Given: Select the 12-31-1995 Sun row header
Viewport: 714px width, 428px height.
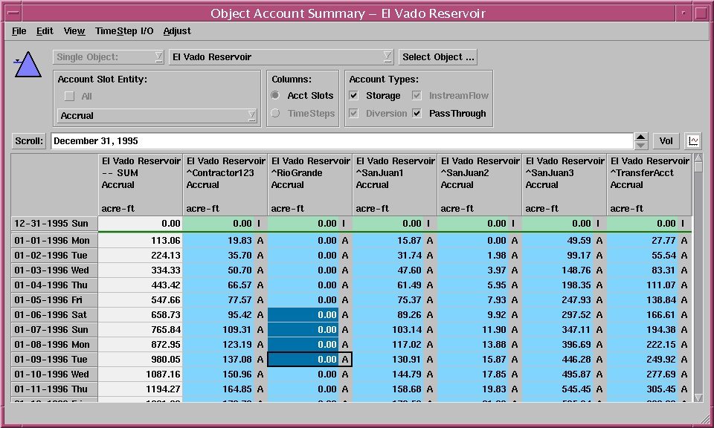Looking at the screenshot, I should [x=54, y=224].
